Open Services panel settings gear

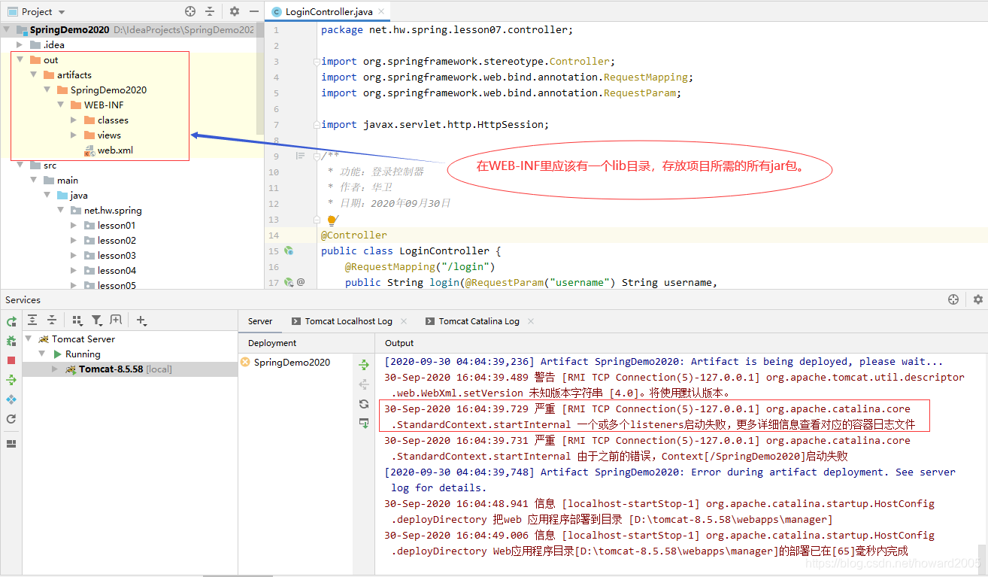[977, 299]
